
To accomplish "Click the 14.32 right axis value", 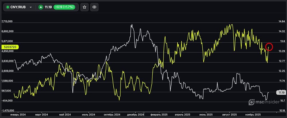I will pyautogui.click(x=281, y=31).
